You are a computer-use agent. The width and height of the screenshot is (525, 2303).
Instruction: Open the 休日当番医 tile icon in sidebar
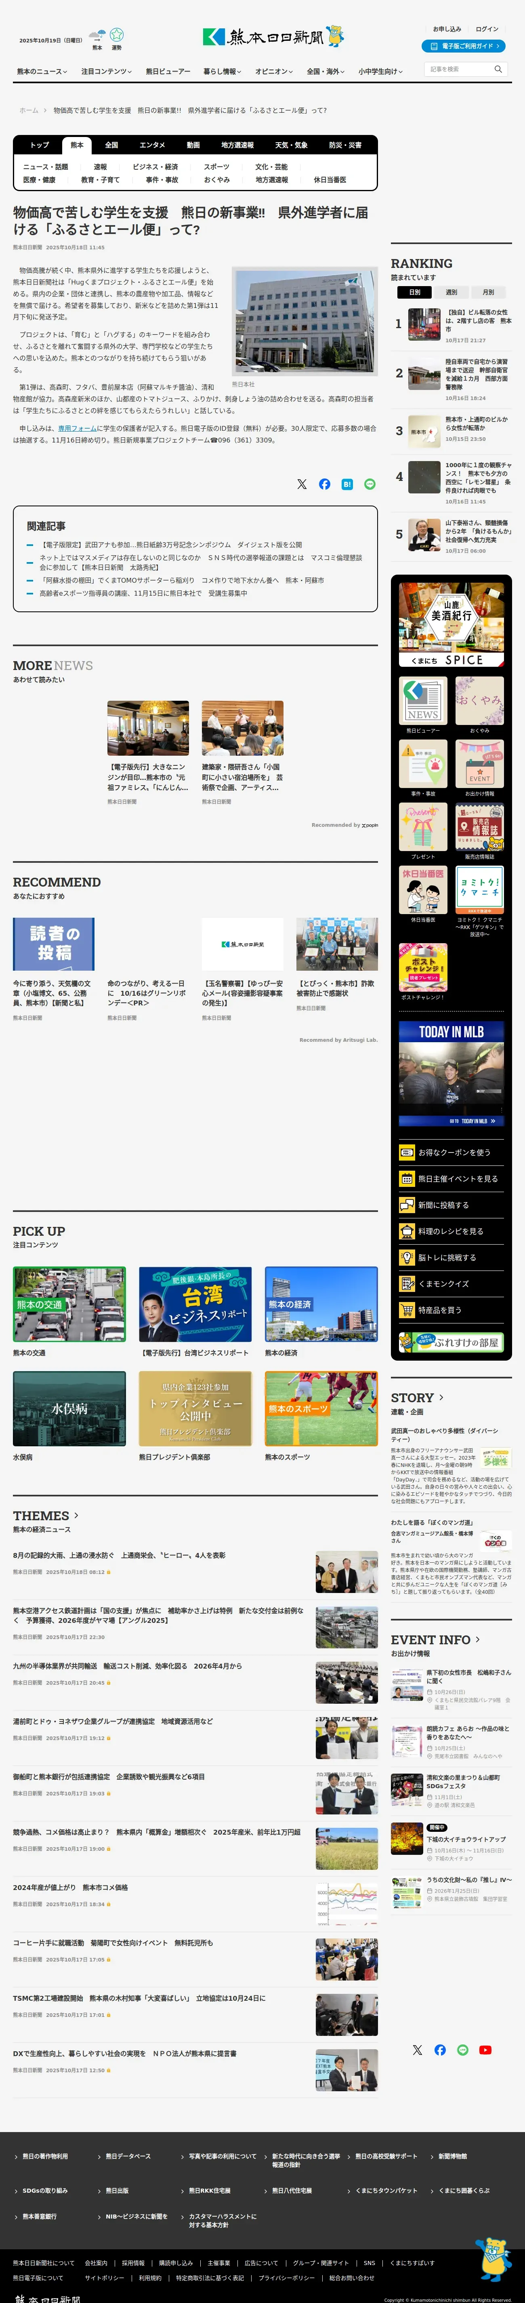pyautogui.click(x=423, y=890)
